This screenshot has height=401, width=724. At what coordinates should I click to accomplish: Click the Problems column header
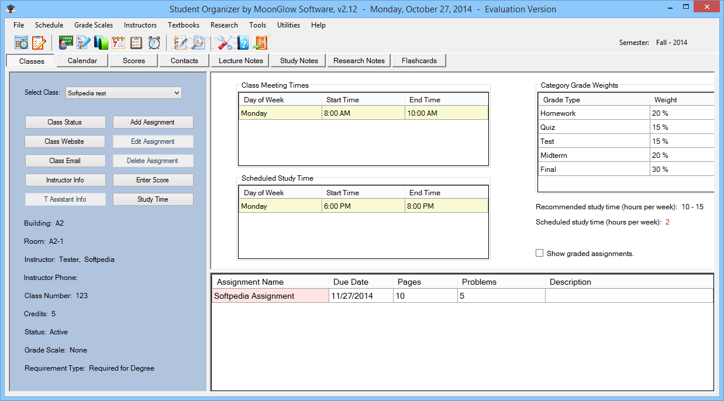point(501,282)
